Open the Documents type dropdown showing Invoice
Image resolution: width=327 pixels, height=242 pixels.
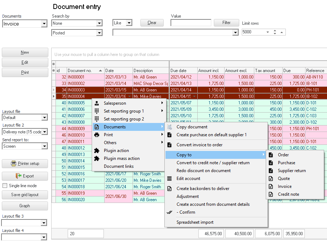[x=44, y=24]
